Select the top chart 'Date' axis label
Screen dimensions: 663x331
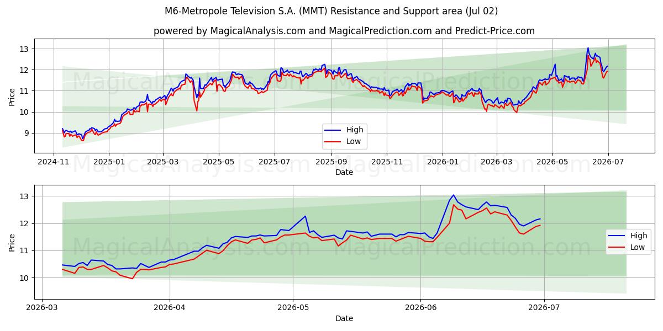point(344,173)
